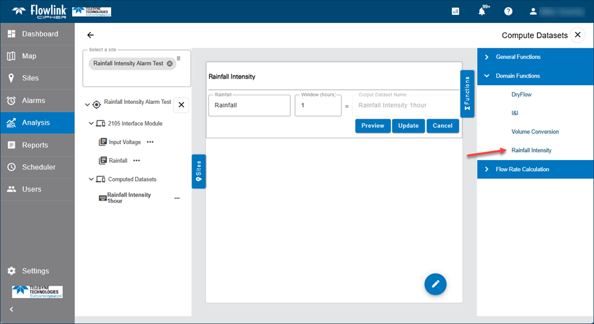Collapse the sidebar navigation menu
The width and height of the screenshot is (594, 324).
[x=11, y=309]
